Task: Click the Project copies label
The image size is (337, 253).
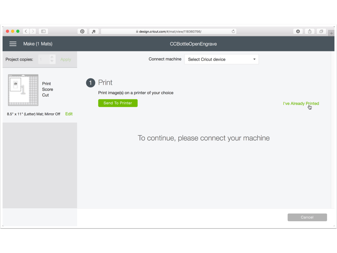Action: pos(19,59)
